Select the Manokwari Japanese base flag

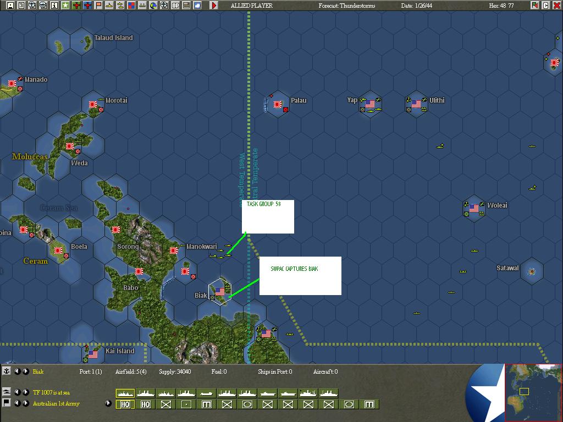tap(173, 251)
